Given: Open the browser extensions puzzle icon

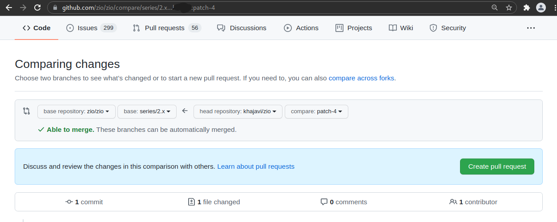Looking at the screenshot, I should pyautogui.click(x=527, y=8).
